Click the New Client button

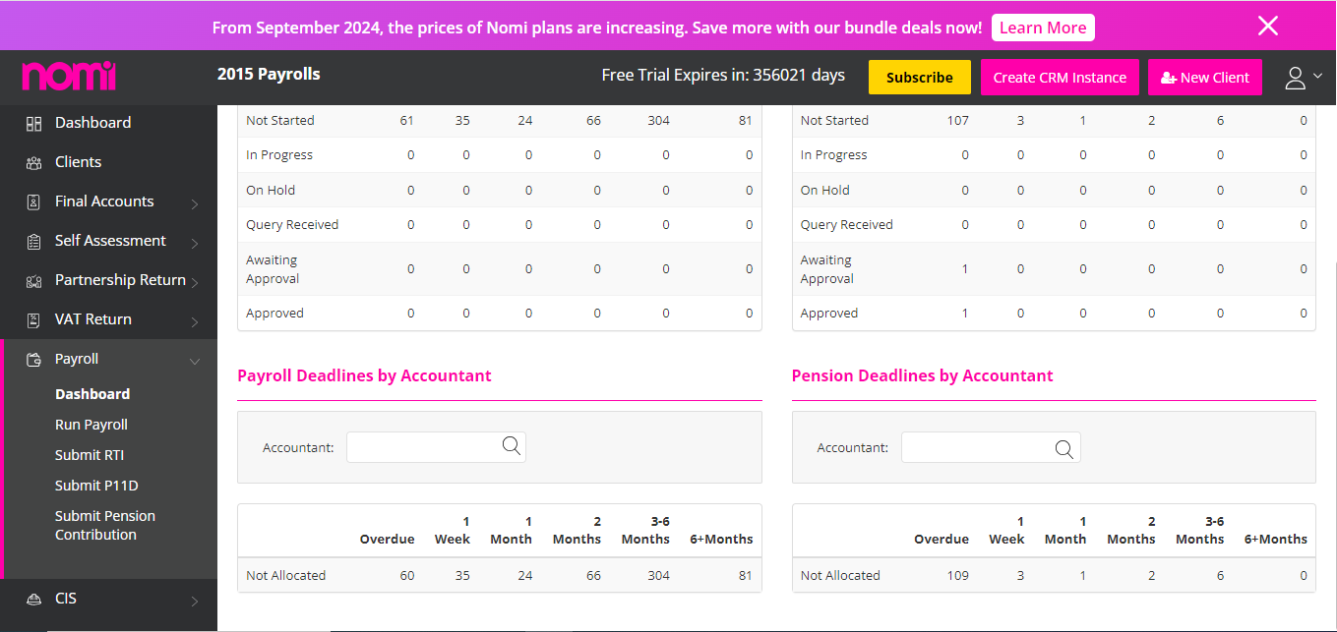click(x=1205, y=78)
